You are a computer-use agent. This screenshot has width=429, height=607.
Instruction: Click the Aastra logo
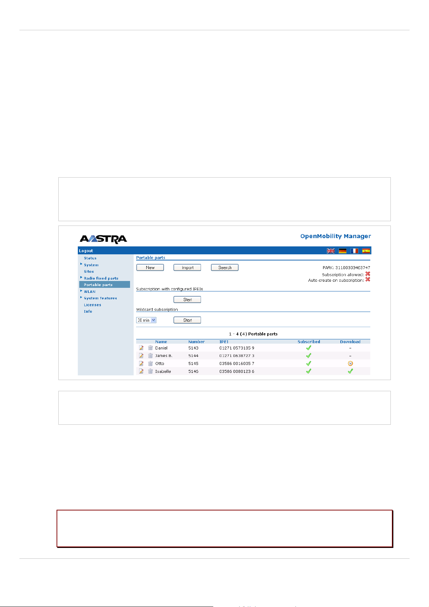[x=103, y=239]
